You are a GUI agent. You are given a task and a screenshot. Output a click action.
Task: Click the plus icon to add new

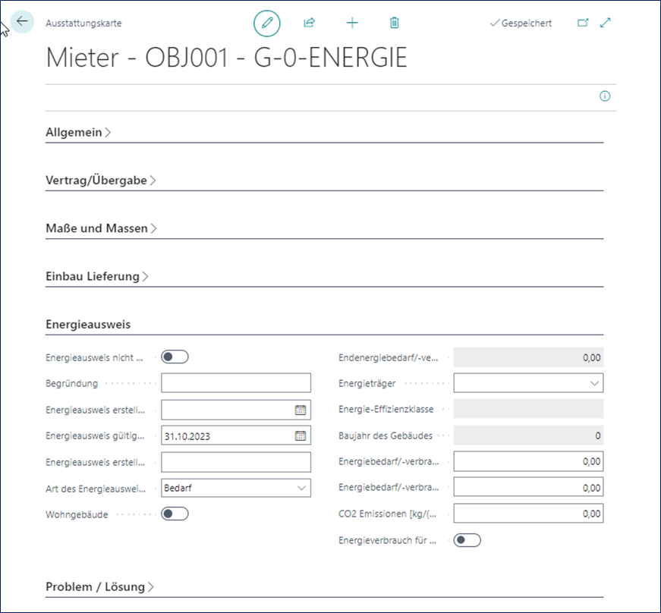(x=352, y=23)
